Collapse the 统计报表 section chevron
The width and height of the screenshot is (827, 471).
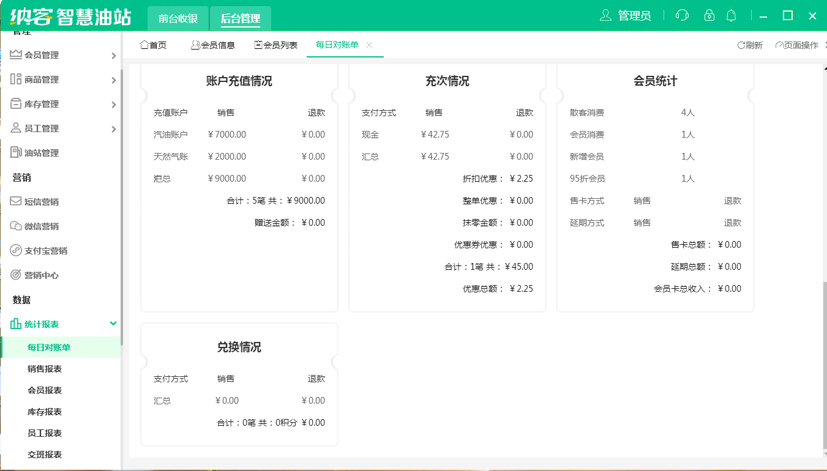click(x=113, y=324)
